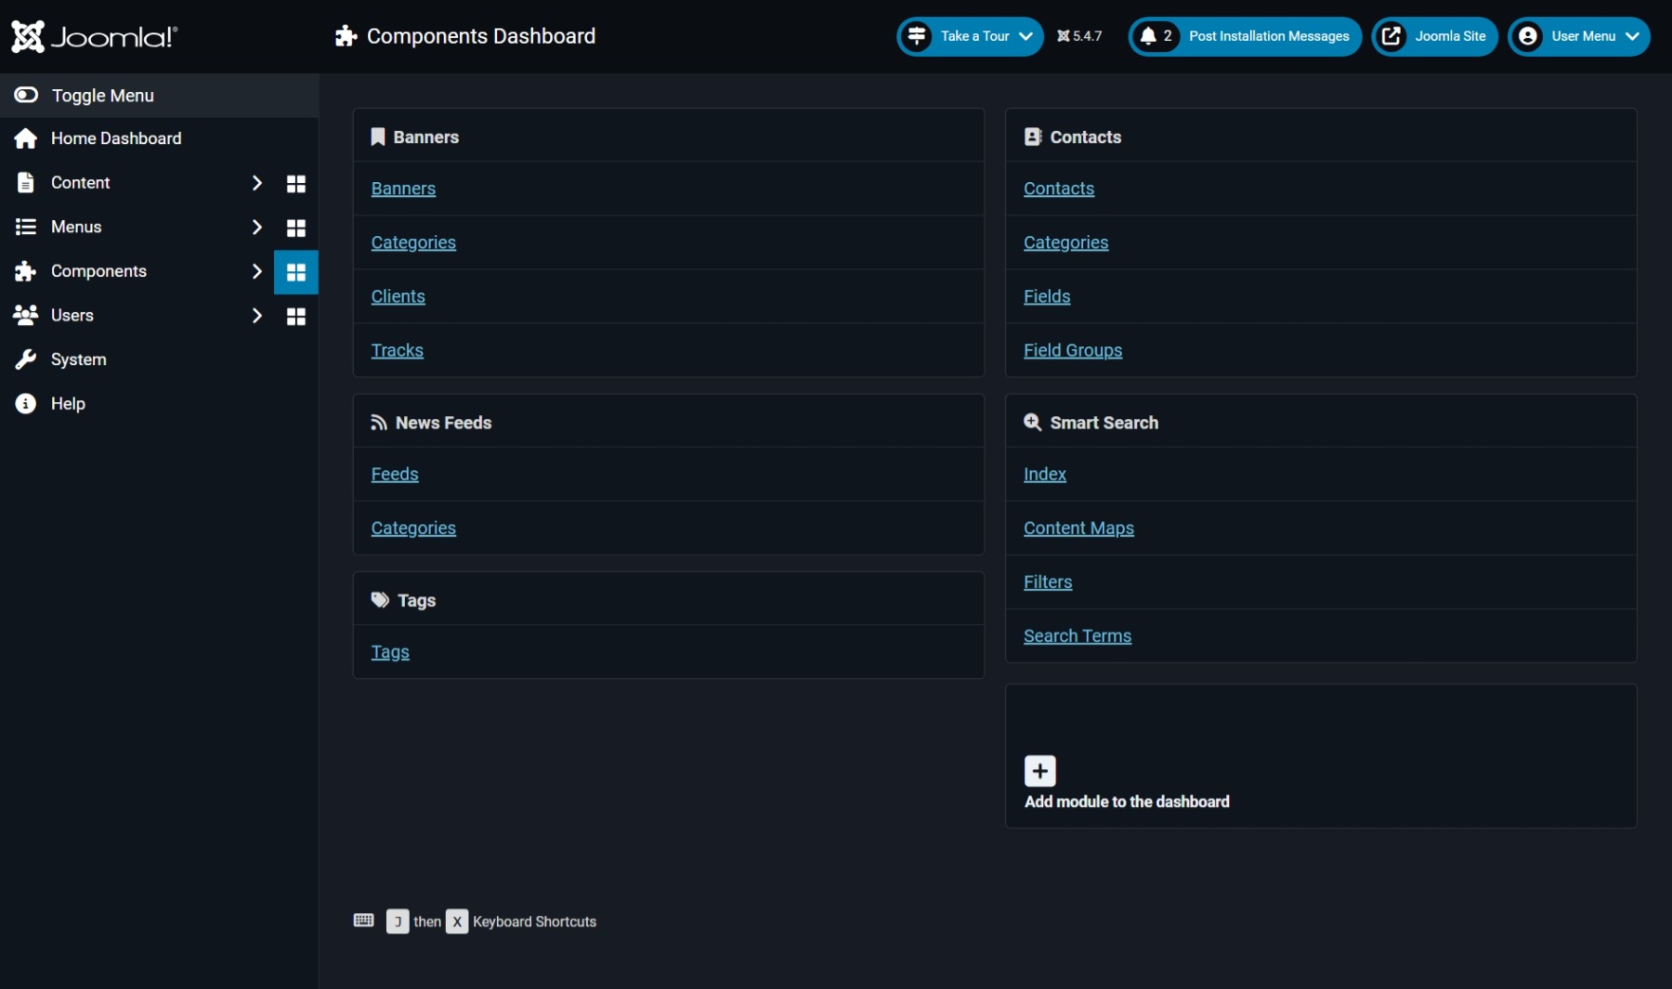Click the plus icon to add module
This screenshot has height=989, width=1672.
point(1040,771)
